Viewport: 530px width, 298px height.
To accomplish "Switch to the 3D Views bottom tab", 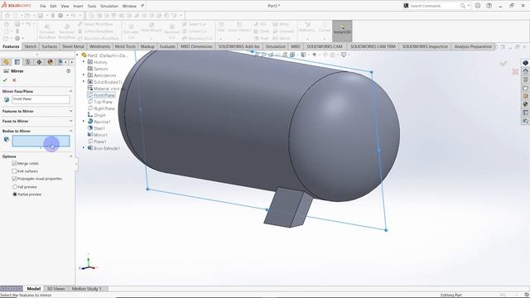I will coord(55,289).
